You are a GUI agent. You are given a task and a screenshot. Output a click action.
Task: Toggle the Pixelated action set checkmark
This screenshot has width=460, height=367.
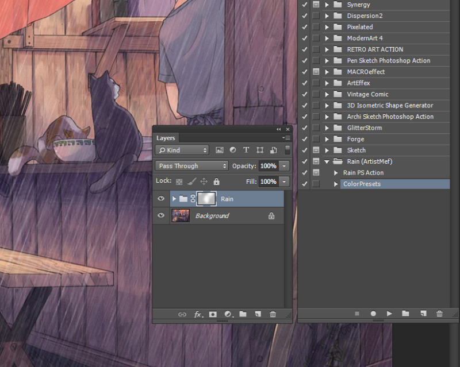point(305,27)
